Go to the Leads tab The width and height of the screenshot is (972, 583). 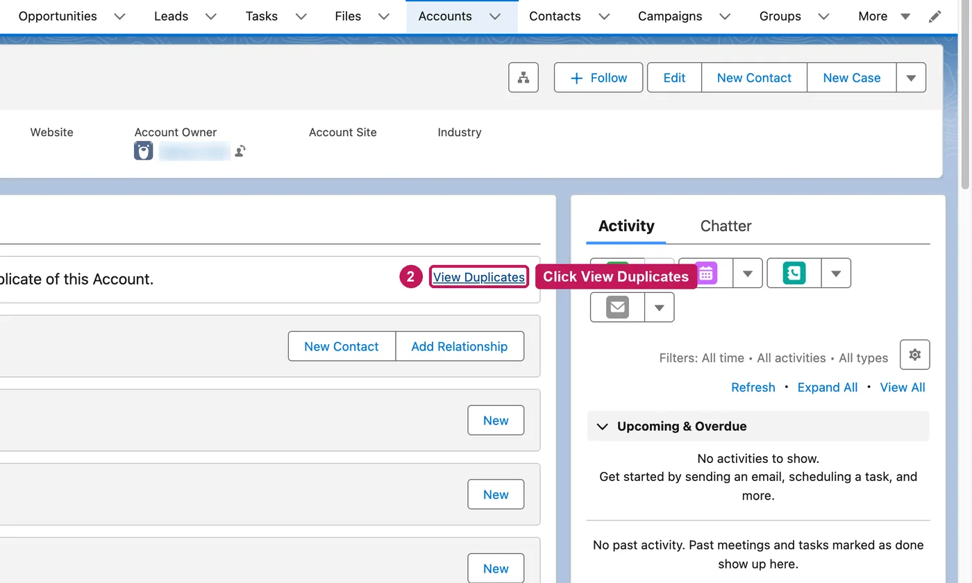171,16
